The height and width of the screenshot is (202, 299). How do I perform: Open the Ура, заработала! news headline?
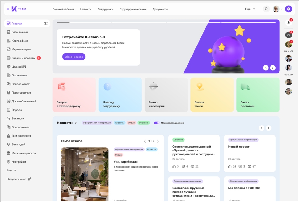(x=126, y=161)
